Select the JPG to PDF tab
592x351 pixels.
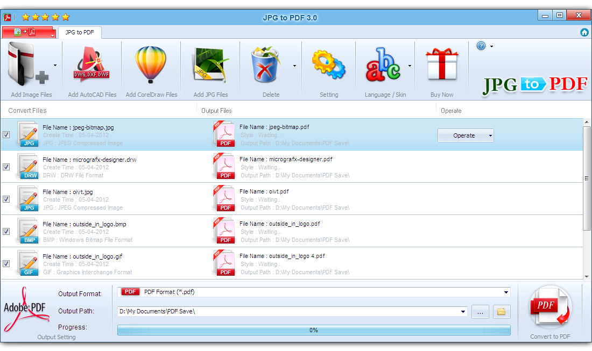pos(80,32)
